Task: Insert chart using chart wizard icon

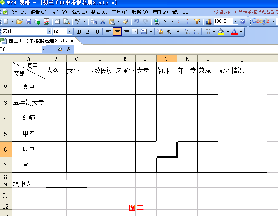Action: coord(209,21)
